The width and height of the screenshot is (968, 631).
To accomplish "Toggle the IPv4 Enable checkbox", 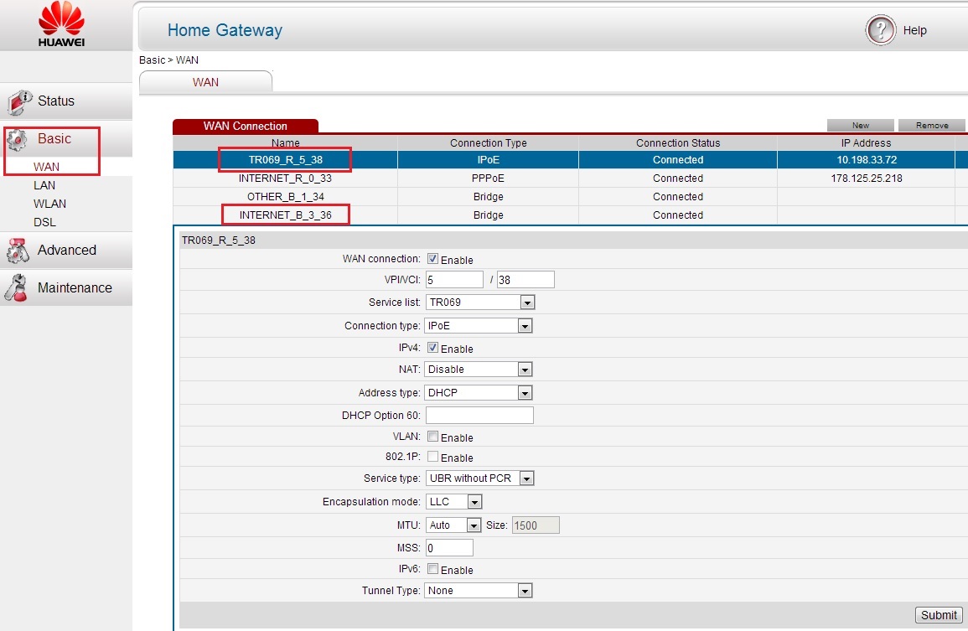I will point(432,348).
